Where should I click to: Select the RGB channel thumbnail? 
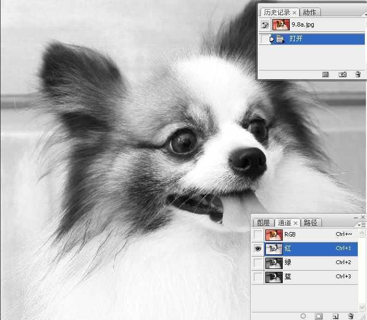tap(274, 234)
